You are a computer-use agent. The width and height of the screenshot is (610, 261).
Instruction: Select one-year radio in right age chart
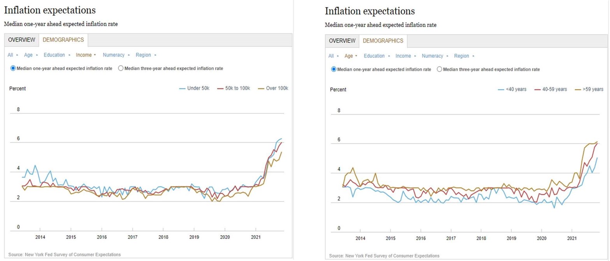pos(334,69)
